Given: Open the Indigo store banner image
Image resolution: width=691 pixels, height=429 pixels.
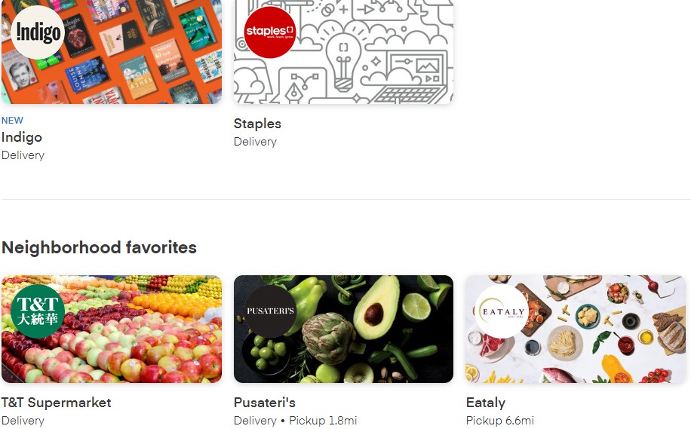Looking at the screenshot, I should pyautogui.click(x=112, y=52).
